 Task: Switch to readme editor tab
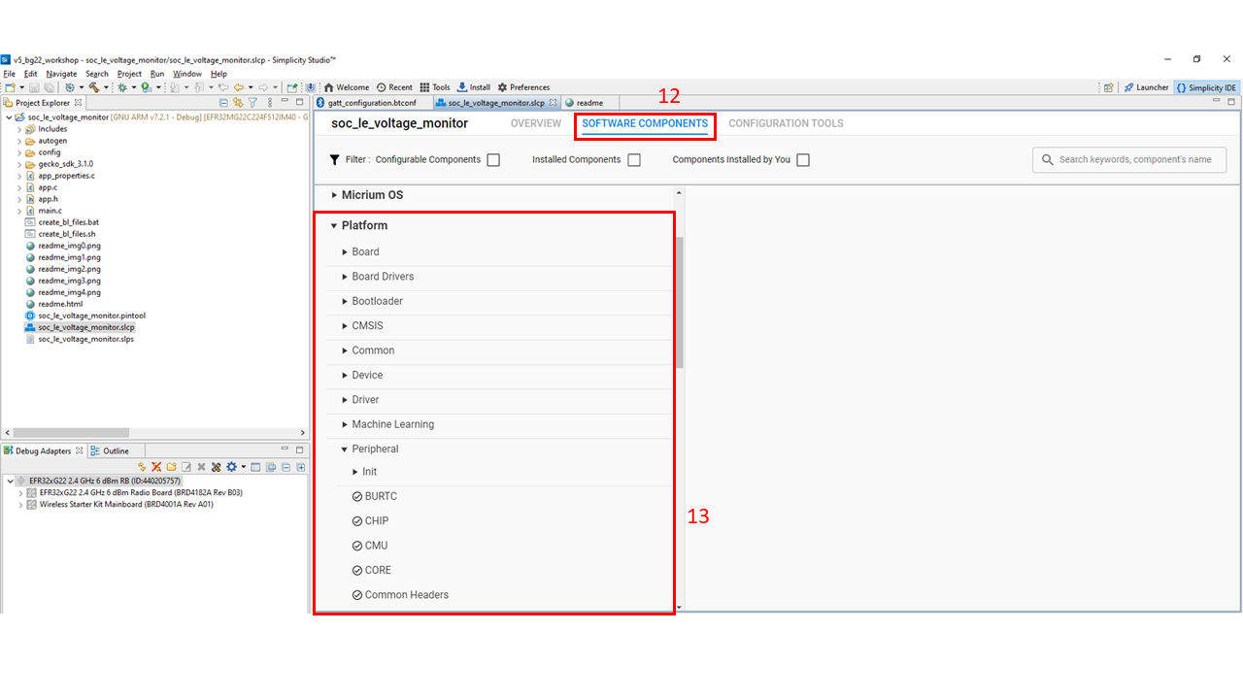tap(589, 102)
